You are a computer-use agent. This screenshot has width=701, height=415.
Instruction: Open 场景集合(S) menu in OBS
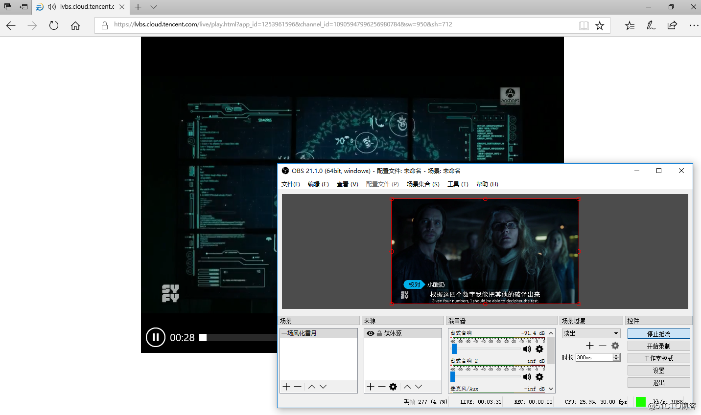tap(423, 184)
